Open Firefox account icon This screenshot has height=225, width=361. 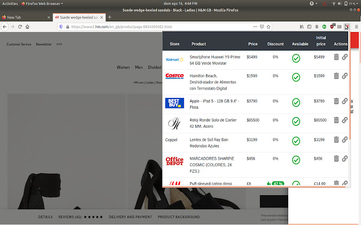click(317, 26)
